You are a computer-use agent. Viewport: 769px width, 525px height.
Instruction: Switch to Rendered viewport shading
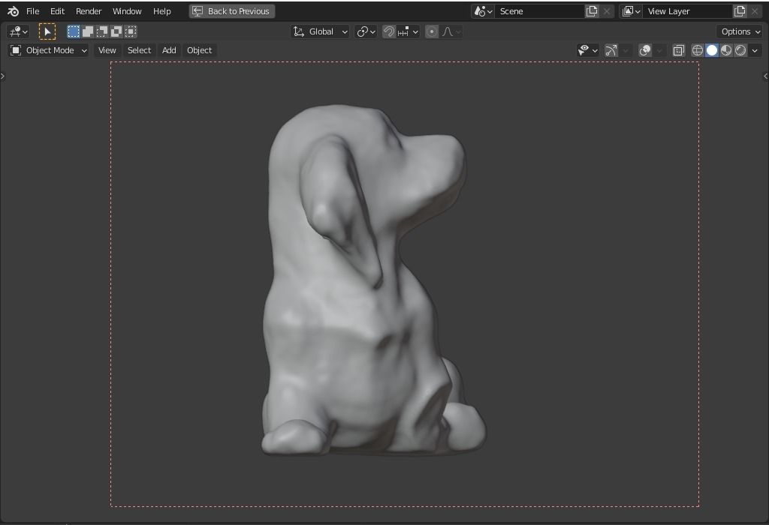pyautogui.click(x=740, y=50)
